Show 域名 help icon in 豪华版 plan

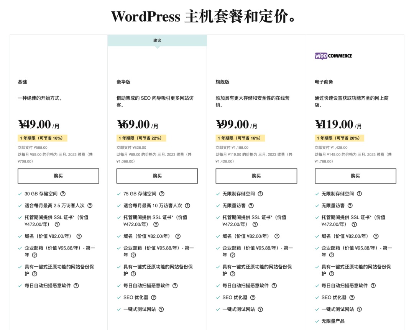coord(178,236)
